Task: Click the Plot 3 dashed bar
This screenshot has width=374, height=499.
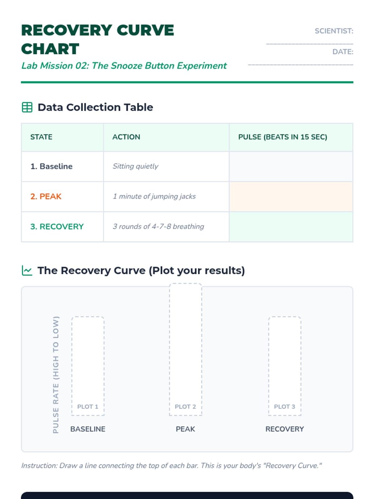Action: click(x=285, y=366)
